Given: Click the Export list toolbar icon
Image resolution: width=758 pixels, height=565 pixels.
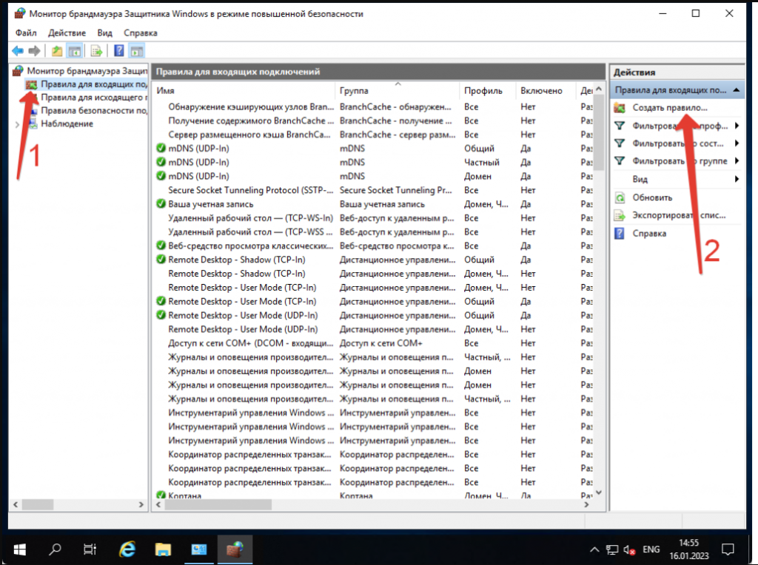Looking at the screenshot, I should (x=96, y=51).
